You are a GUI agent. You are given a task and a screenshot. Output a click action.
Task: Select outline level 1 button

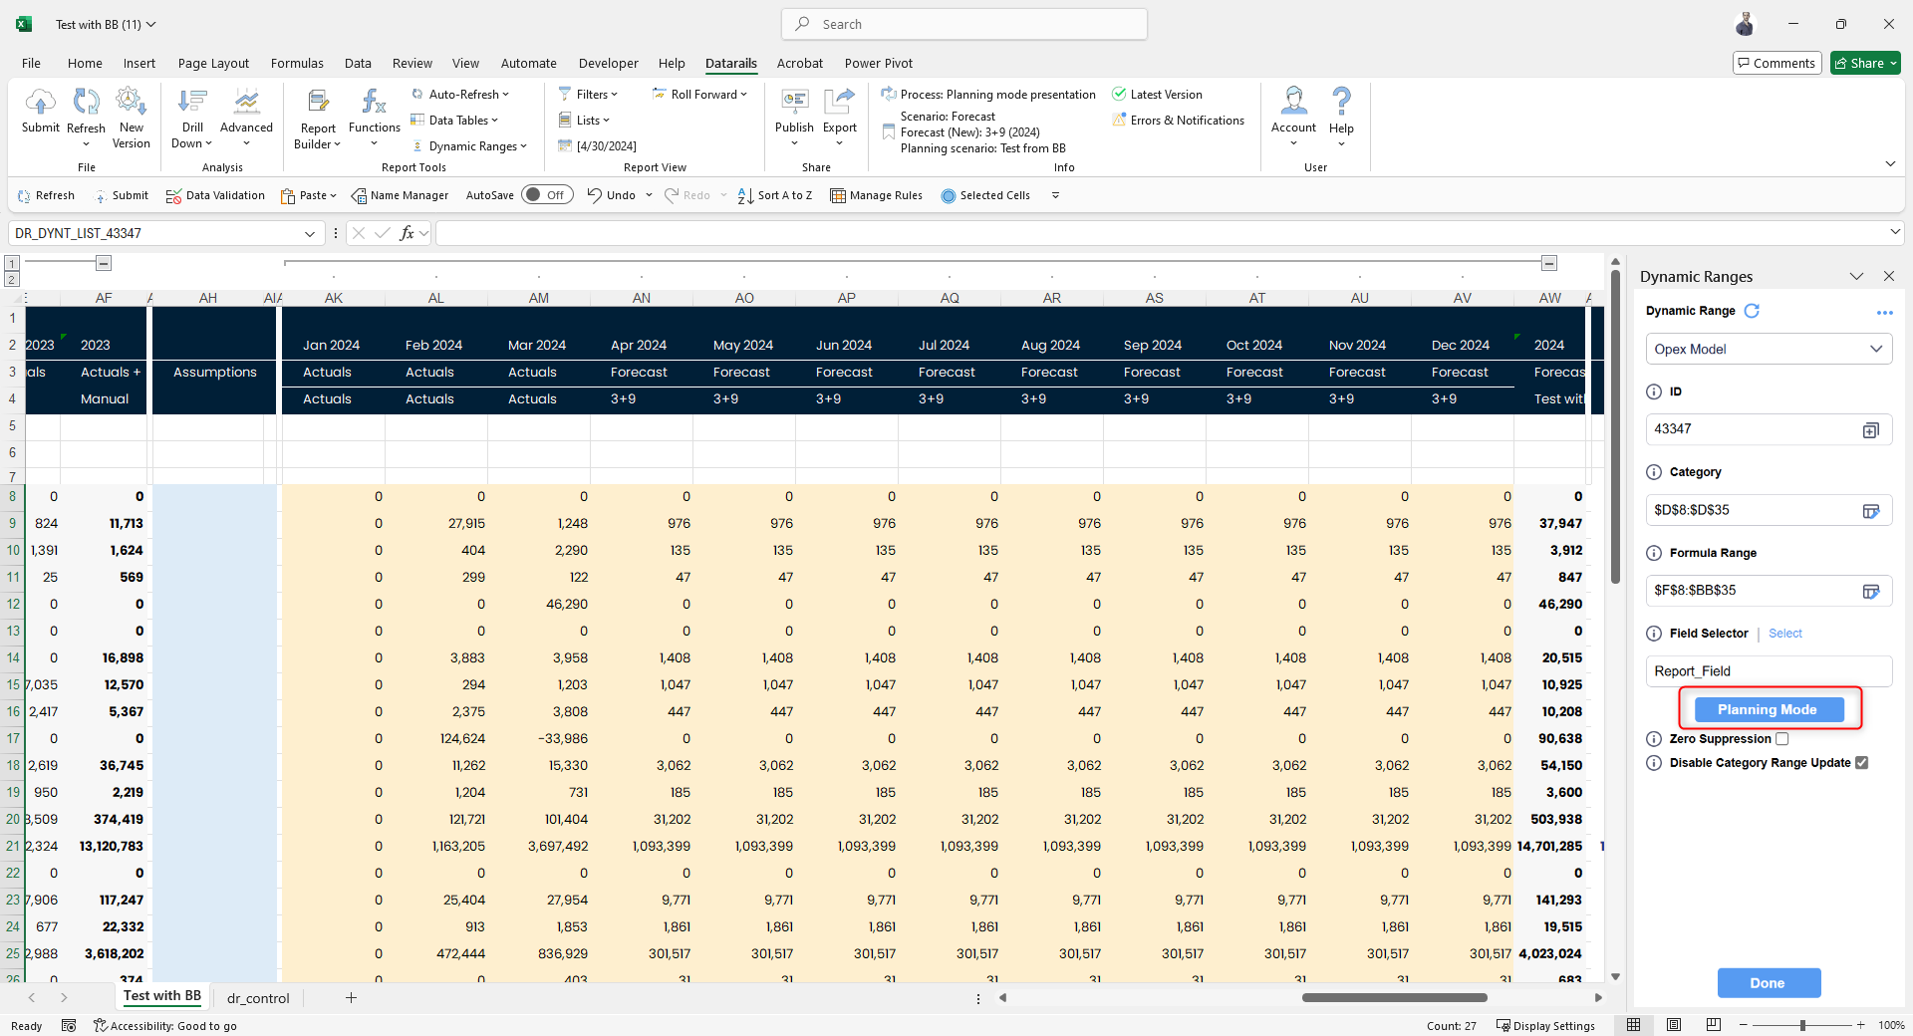point(12,264)
